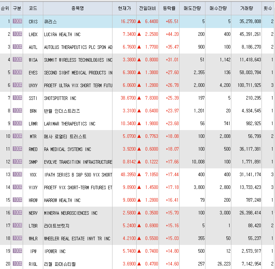Select the stock name 반웰 인더스트리즈
Screen dimensions: 275x269
tap(62, 111)
